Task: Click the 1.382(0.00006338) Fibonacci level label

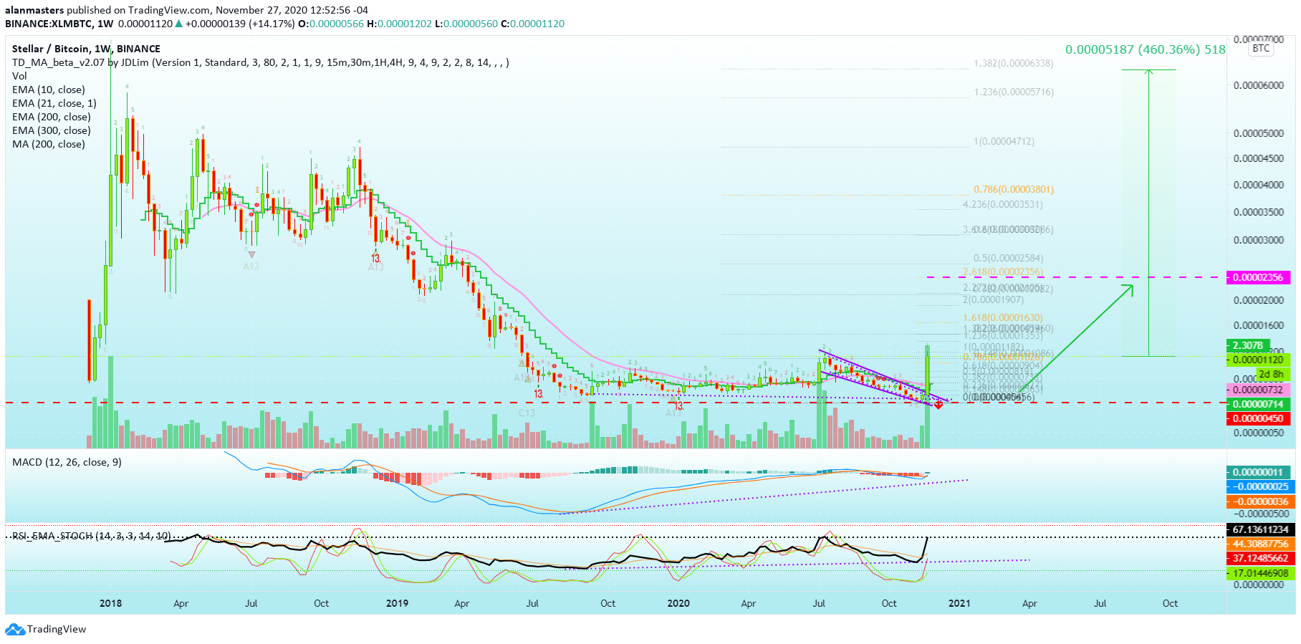Action: point(1013,63)
